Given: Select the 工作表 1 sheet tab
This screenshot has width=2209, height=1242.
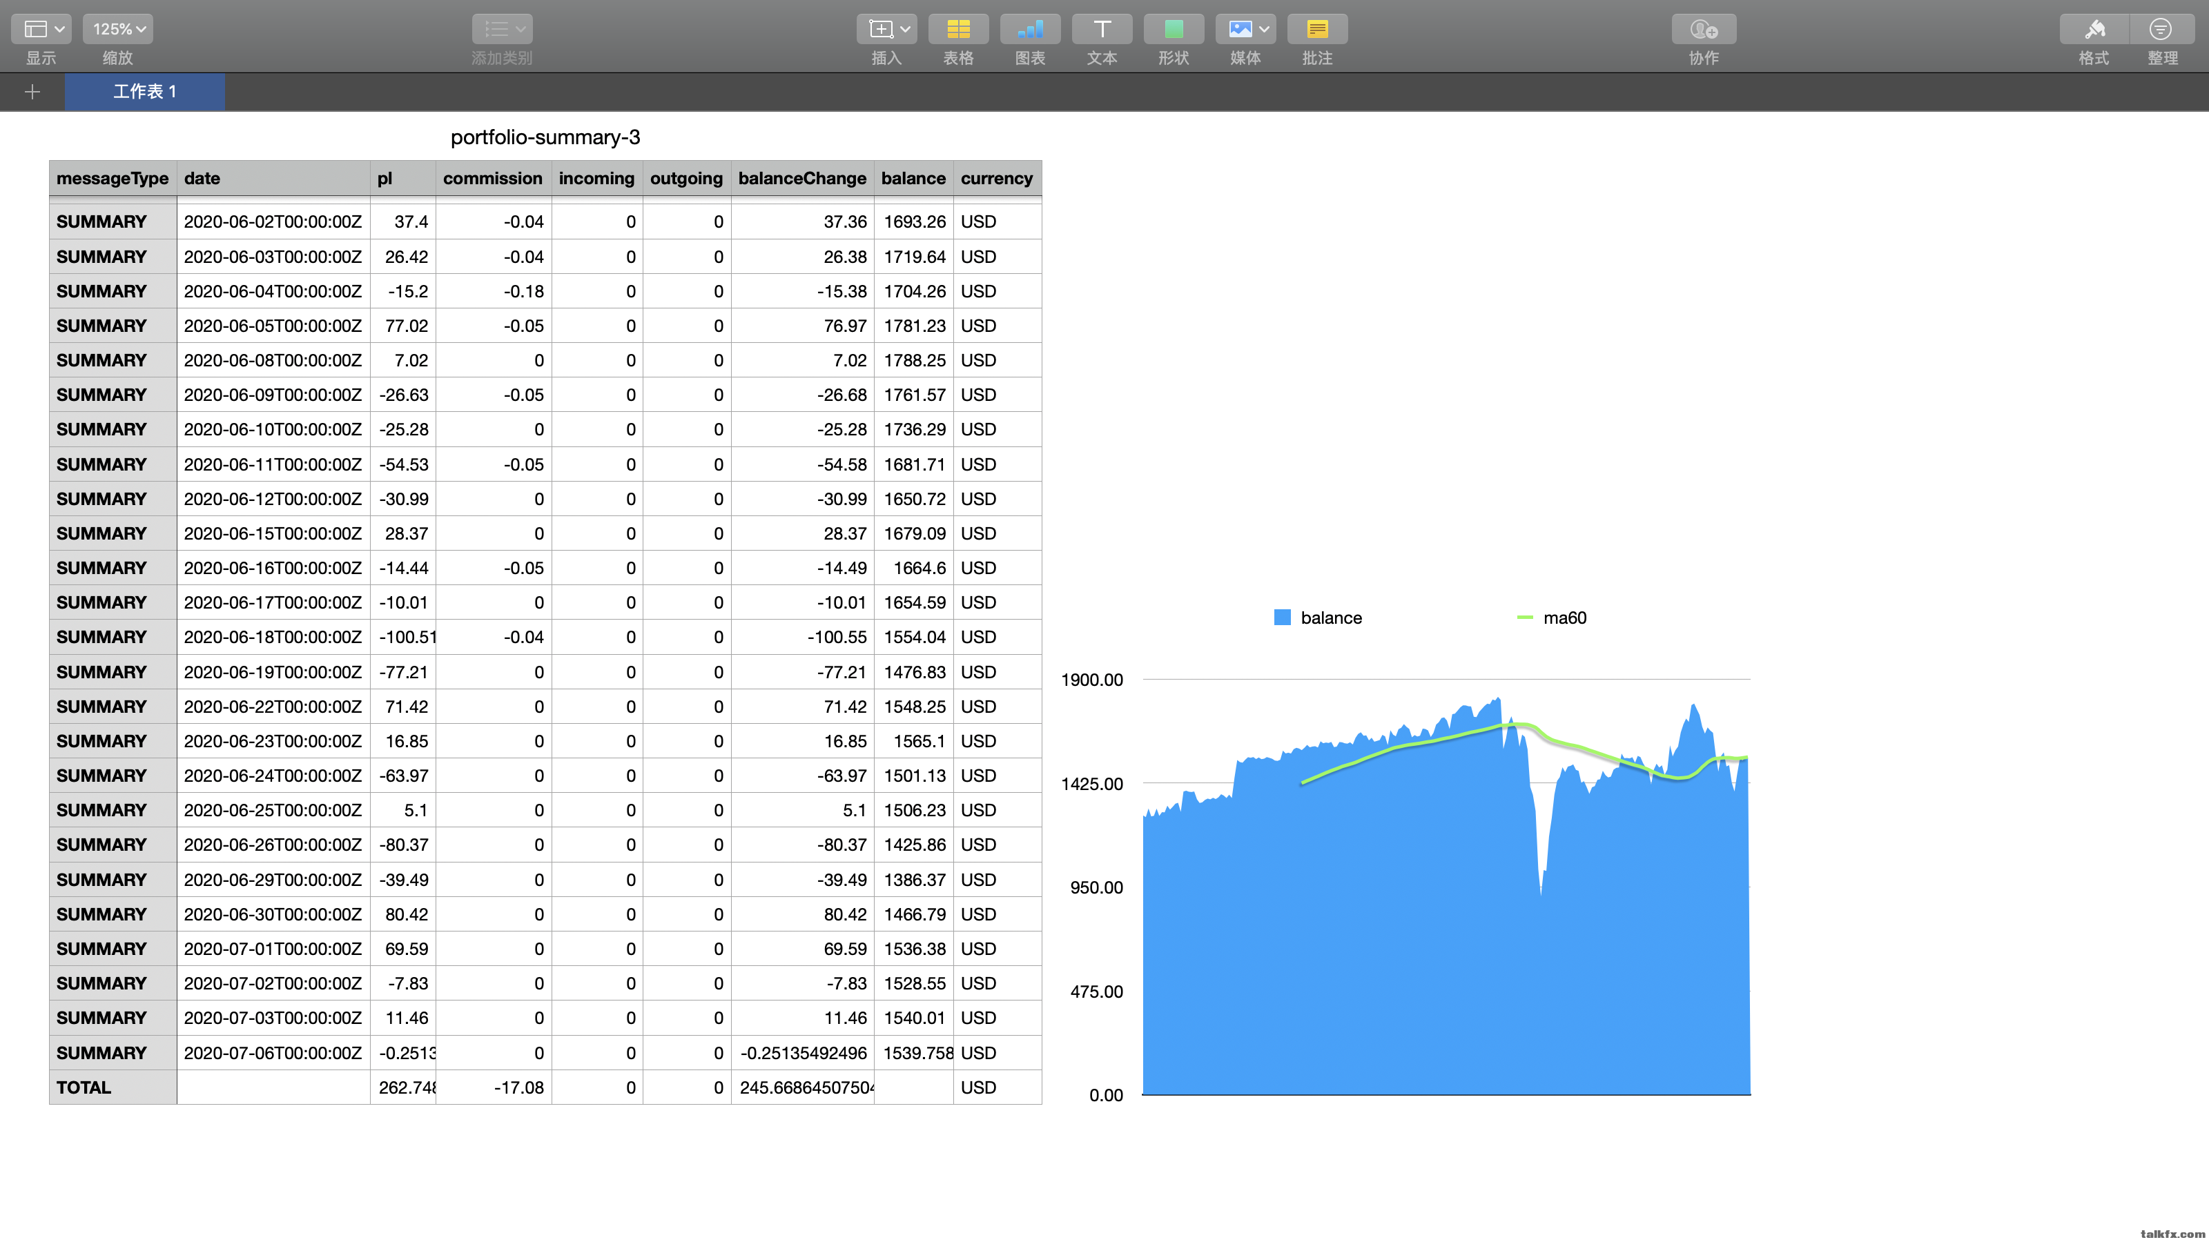Looking at the screenshot, I should pyautogui.click(x=145, y=92).
